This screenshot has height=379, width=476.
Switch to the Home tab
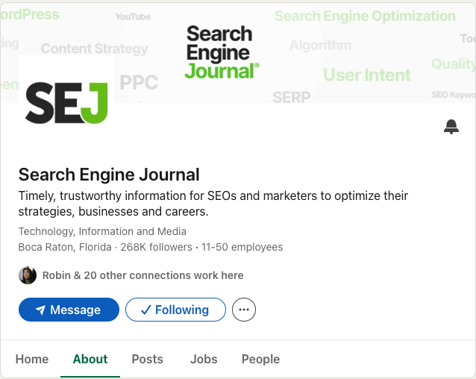coord(32,359)
